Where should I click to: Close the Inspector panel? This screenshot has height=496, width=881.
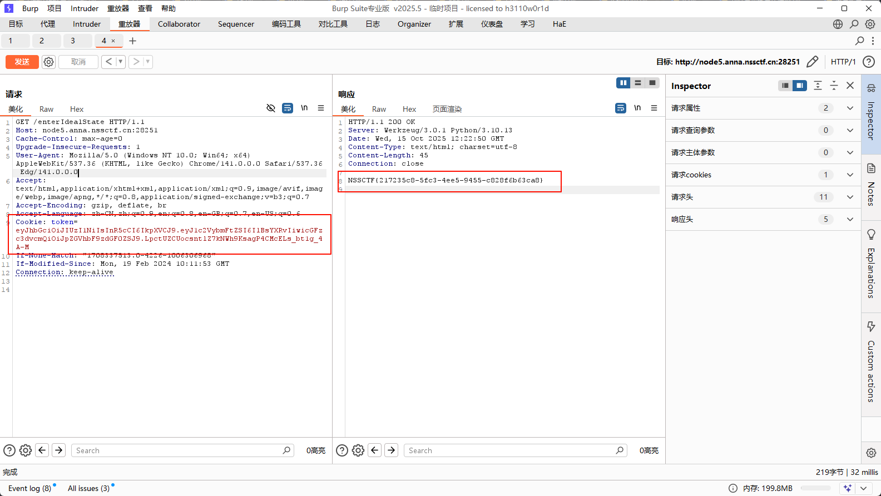click(x=850, y=85)
